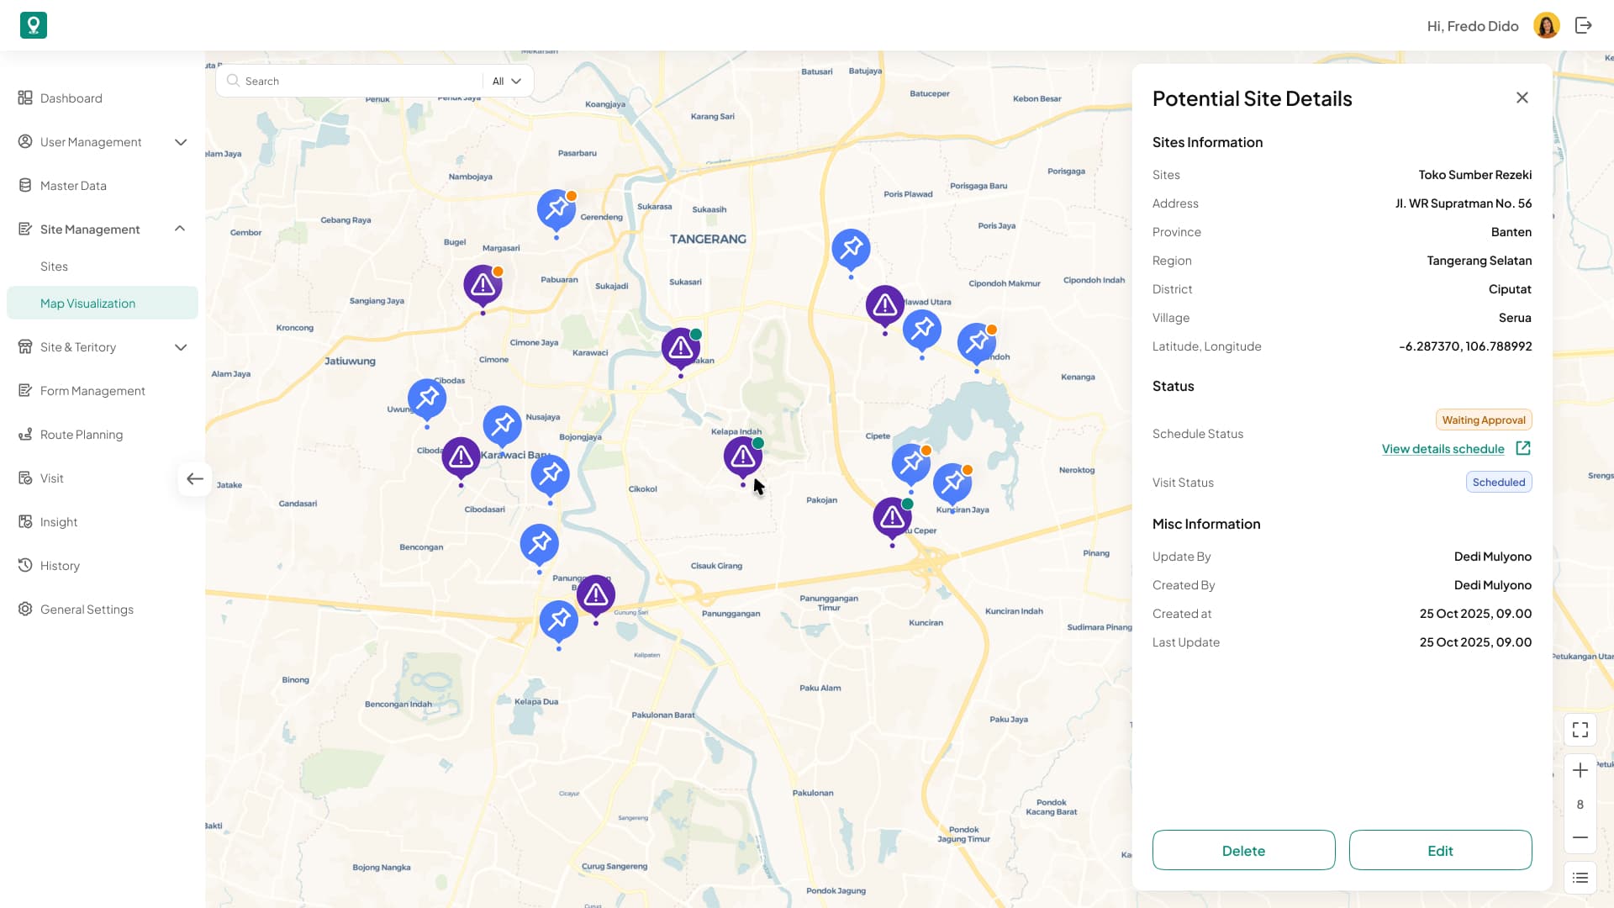The width and height of the screenshot is (1614, 908).
Task: Click the Toko Sumber Rezeki site name
Action: pyautogui.click(x=1475, y=175)
